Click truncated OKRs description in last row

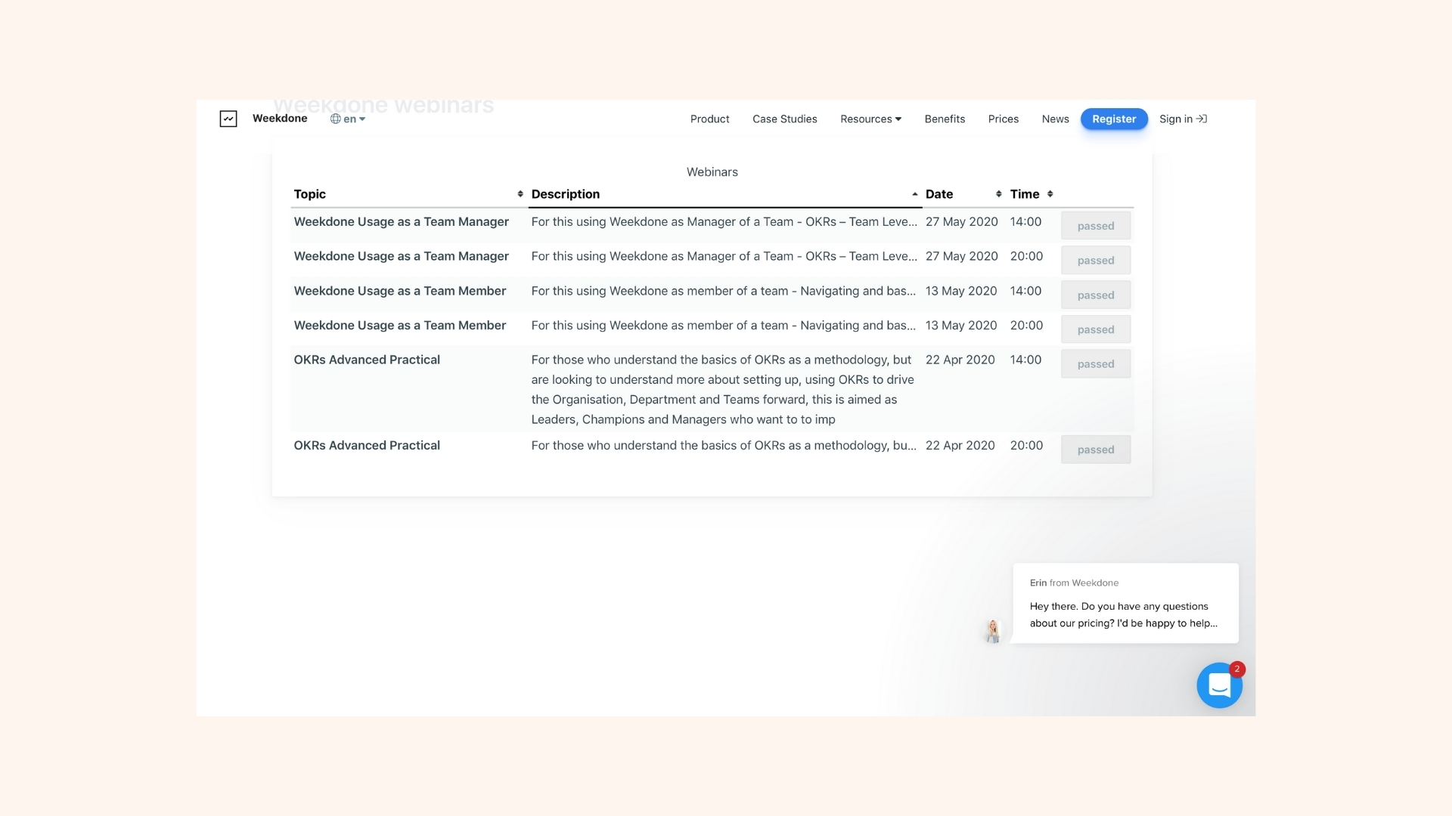coord(724,446)
